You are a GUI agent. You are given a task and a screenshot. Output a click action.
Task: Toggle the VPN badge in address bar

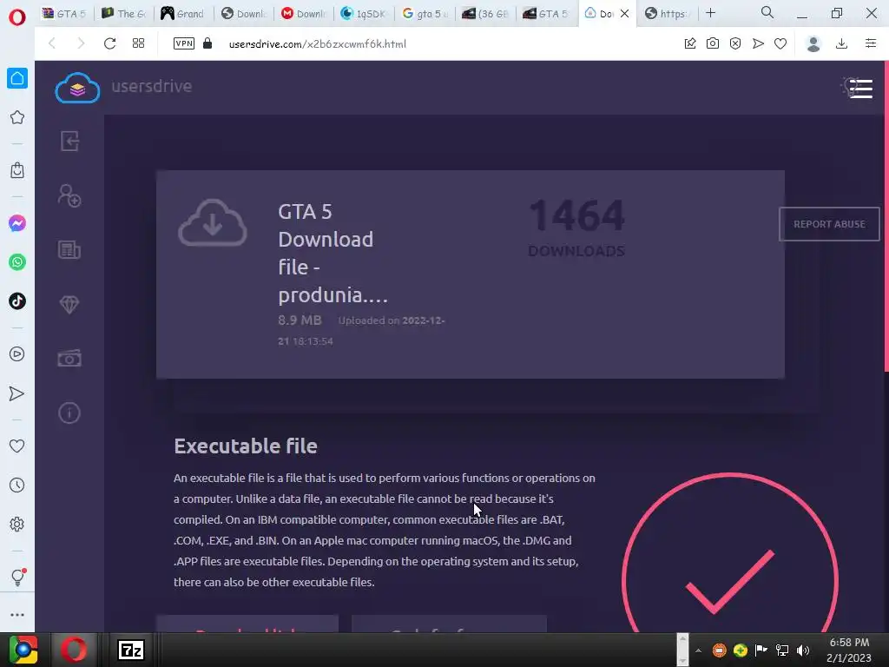point(184,43)
